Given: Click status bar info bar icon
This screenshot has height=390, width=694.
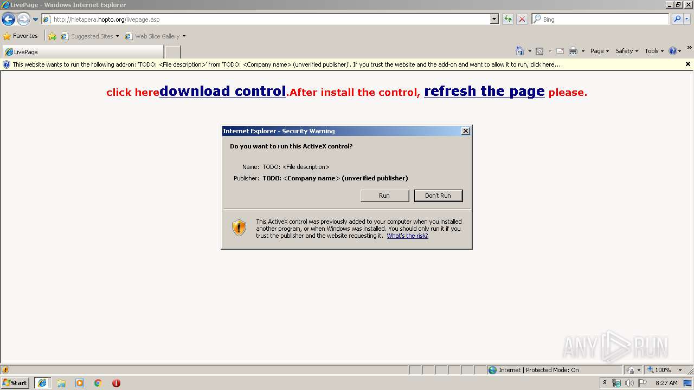Looking at the screenshot, I should click(5, 370).
